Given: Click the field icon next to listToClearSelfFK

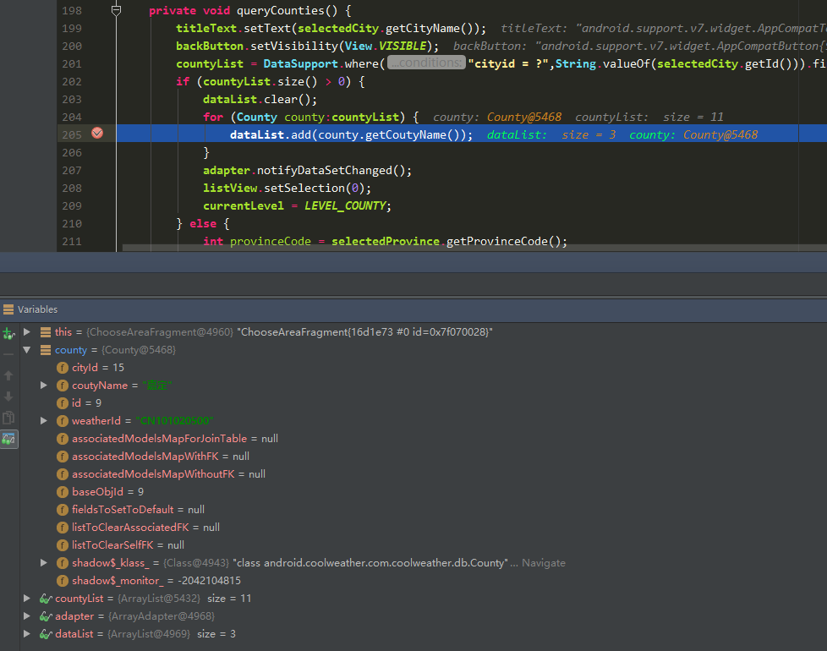Looking at the screenshot, I should tap(63, 545).
